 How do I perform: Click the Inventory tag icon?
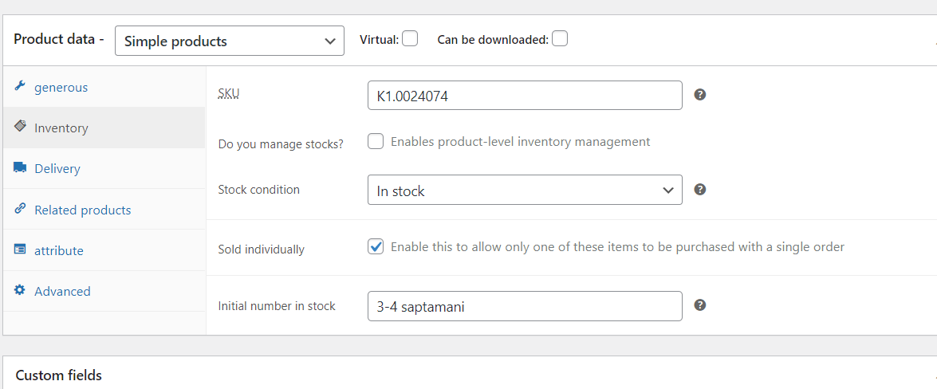20,127
